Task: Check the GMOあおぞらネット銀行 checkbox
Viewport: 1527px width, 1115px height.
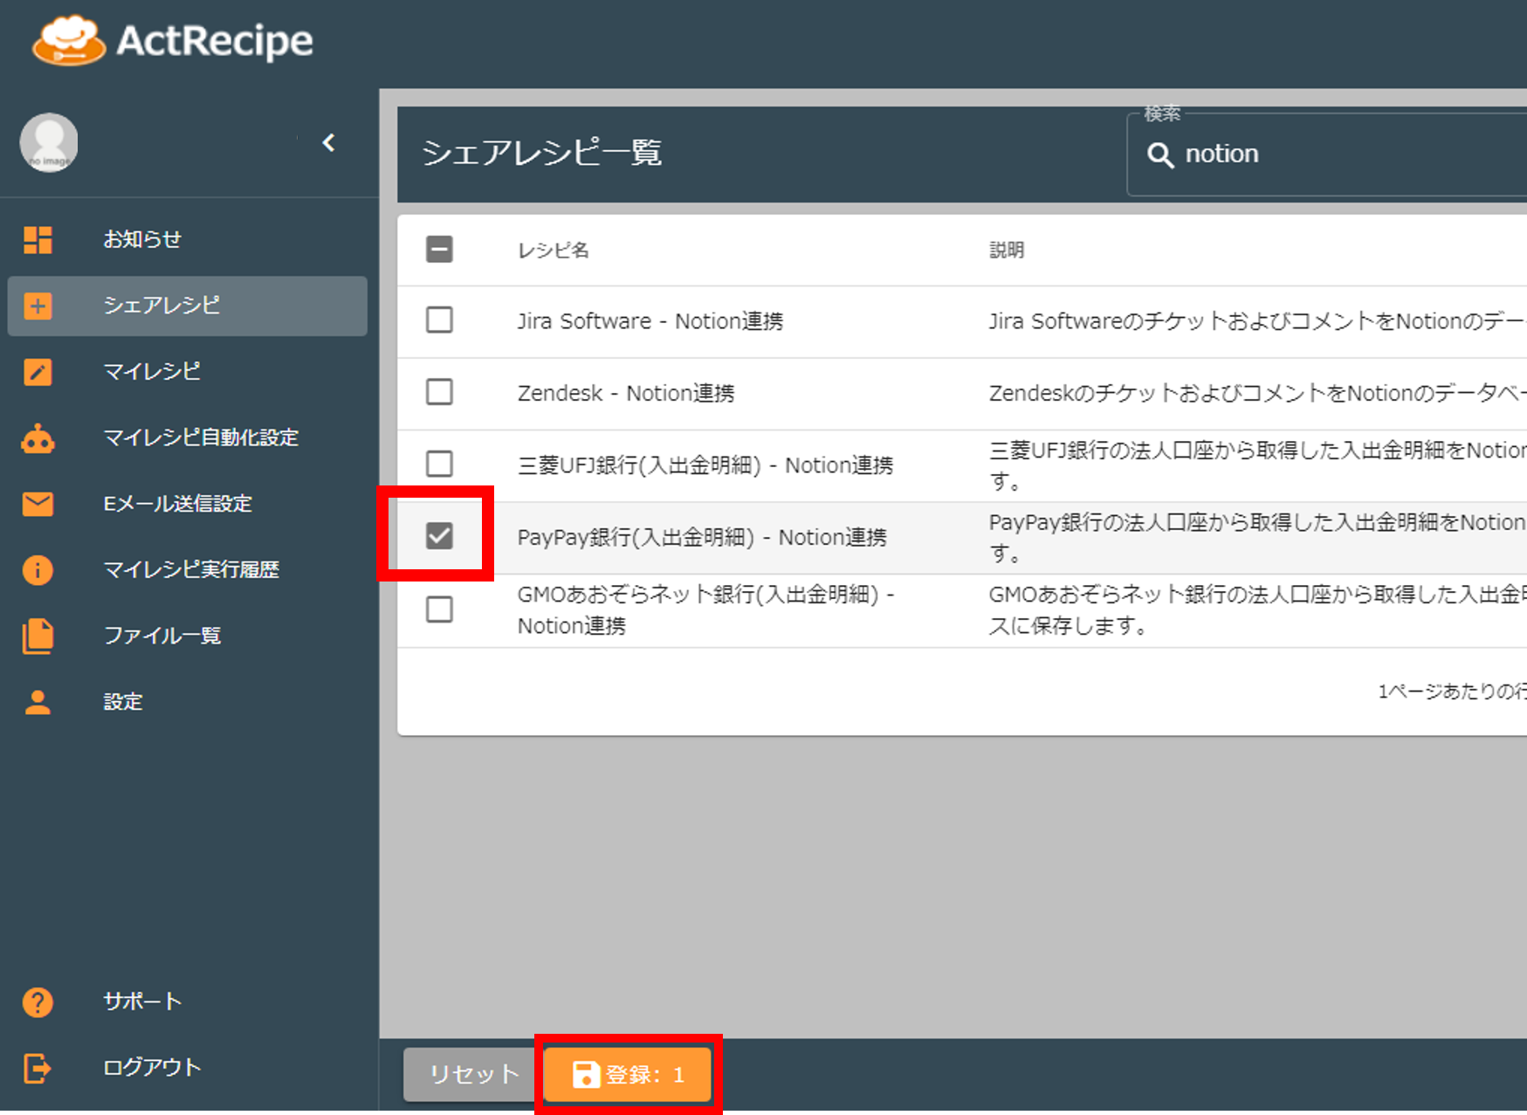Action: click(x=439, y=609)
